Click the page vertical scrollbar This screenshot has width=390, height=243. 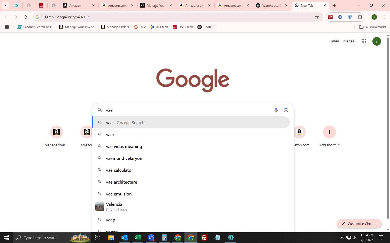pyautogui.click(x=388, y=128)
